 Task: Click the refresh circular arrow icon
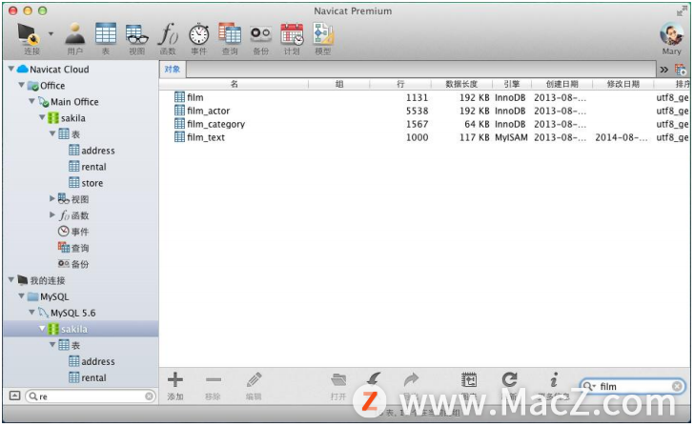click(509, 380)
